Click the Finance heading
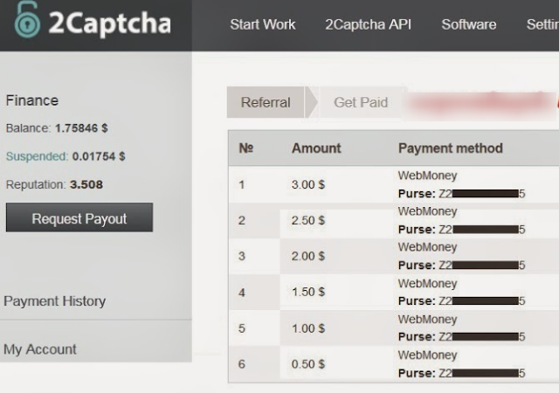Viewport: 559px width, 393px height. [32, 100]
